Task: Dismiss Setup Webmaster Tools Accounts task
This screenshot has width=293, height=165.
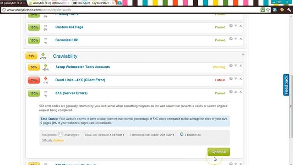Action: click(241, 66)
